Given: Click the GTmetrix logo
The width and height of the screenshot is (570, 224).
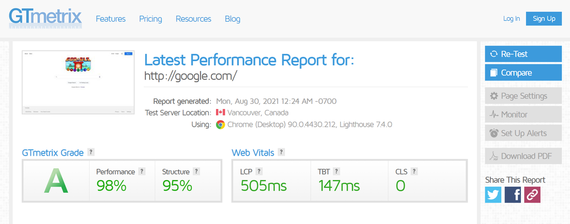Looking at the screenshot, I should 45,18.
